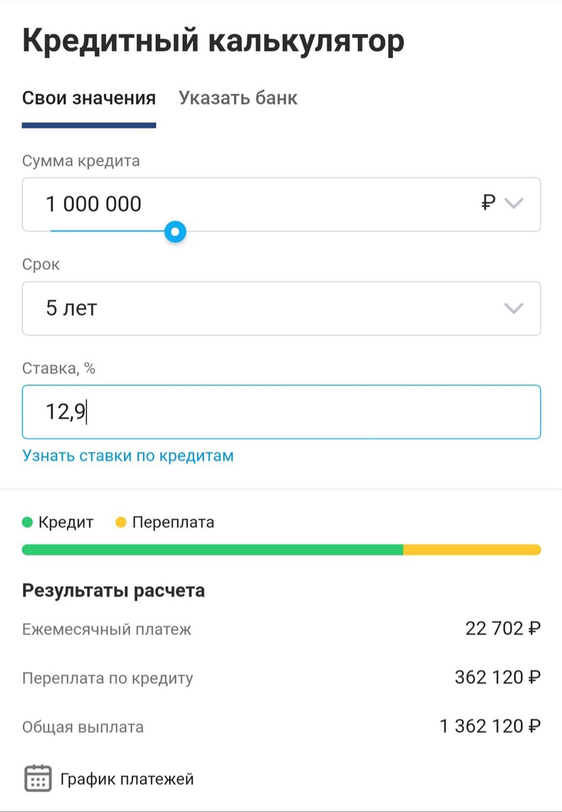The height and width of the screenshot is (812, 562).
Task: Switch to the Указать банк tab
Action: (x=237, y=97)
